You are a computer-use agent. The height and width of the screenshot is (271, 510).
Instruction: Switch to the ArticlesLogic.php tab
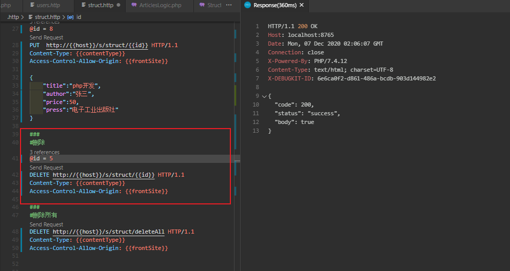[x=160, y=6]
